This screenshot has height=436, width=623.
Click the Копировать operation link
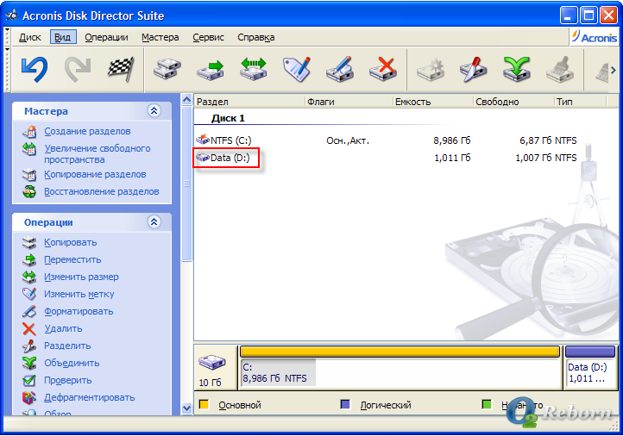click(x=71, y=242)
